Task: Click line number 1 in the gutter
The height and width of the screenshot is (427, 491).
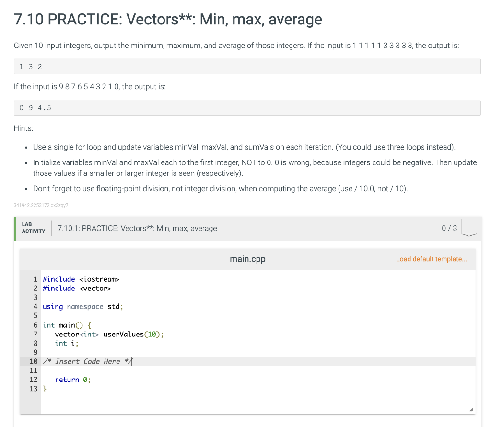Action: (x=35, y=279)
